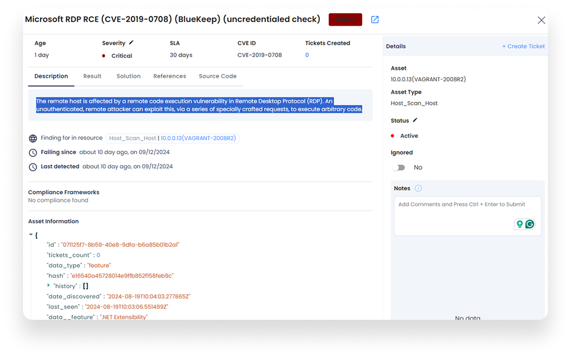Expand the history array in asset JSON
The width and height of the screenshot is (571, 357).
[48, 286]
